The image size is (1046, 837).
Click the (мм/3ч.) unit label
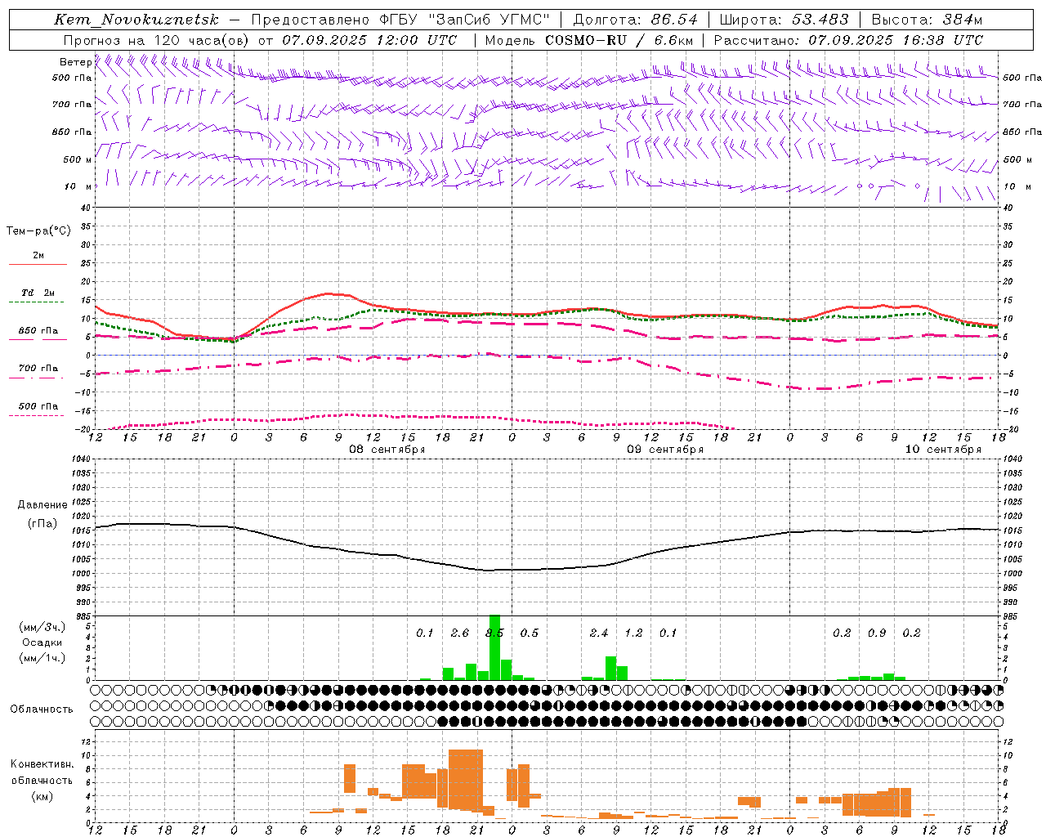click(x=42, y=627)
